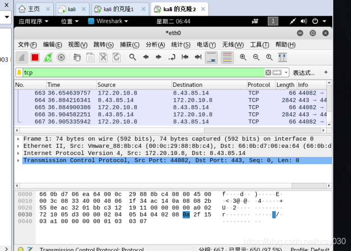Select packet number 664 row

[x=170, y=100]
